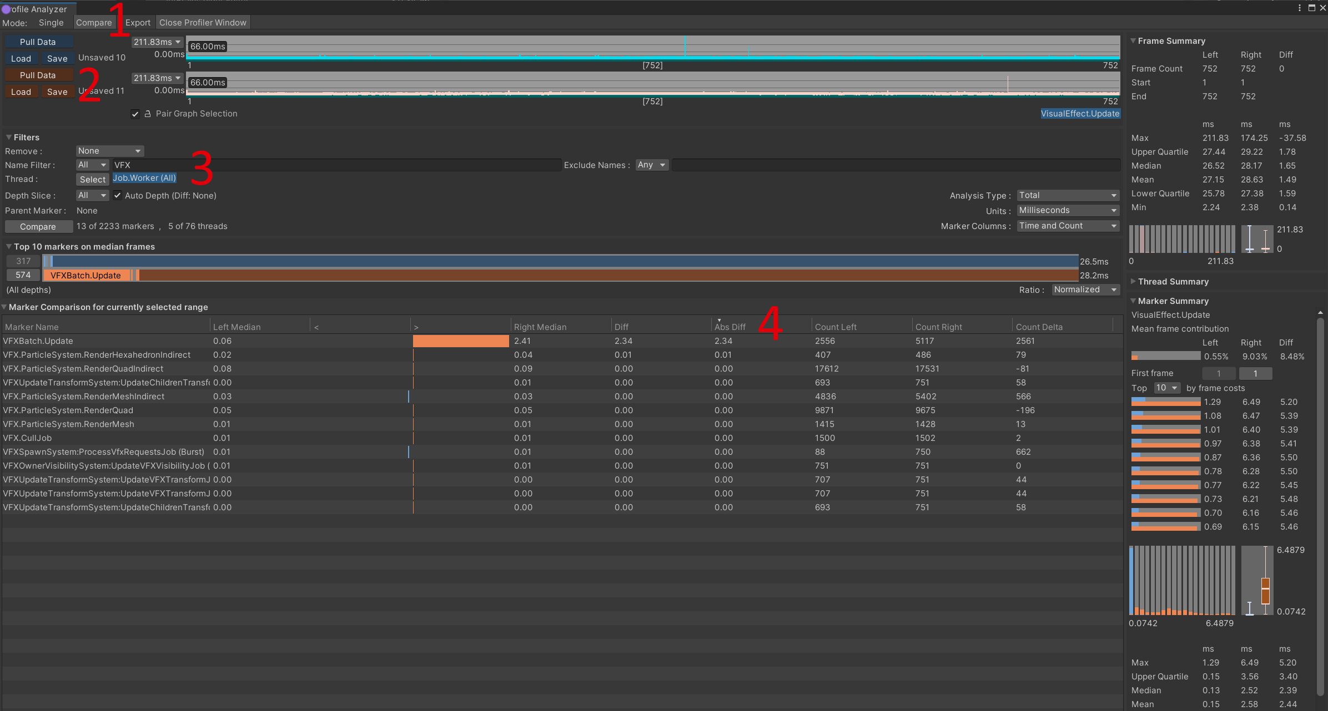Image resolution: width=1328 pixels, height=711 pixels.
Task: Click the first frame time graph area
Action: 653,48
